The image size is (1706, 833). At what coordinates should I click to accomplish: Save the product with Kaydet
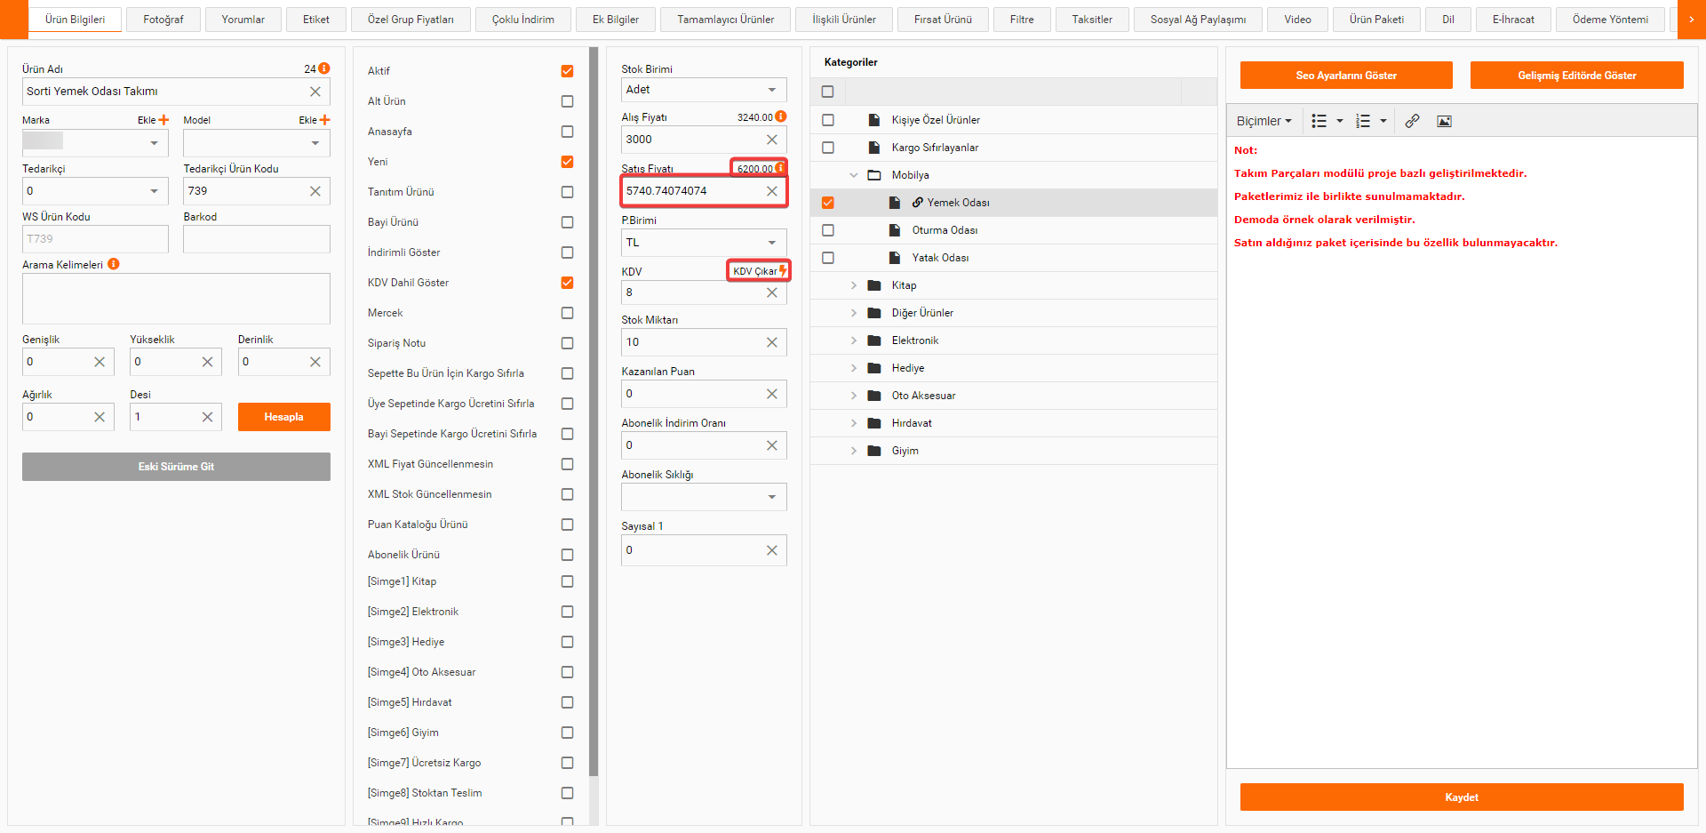[x=1462, y=797]
